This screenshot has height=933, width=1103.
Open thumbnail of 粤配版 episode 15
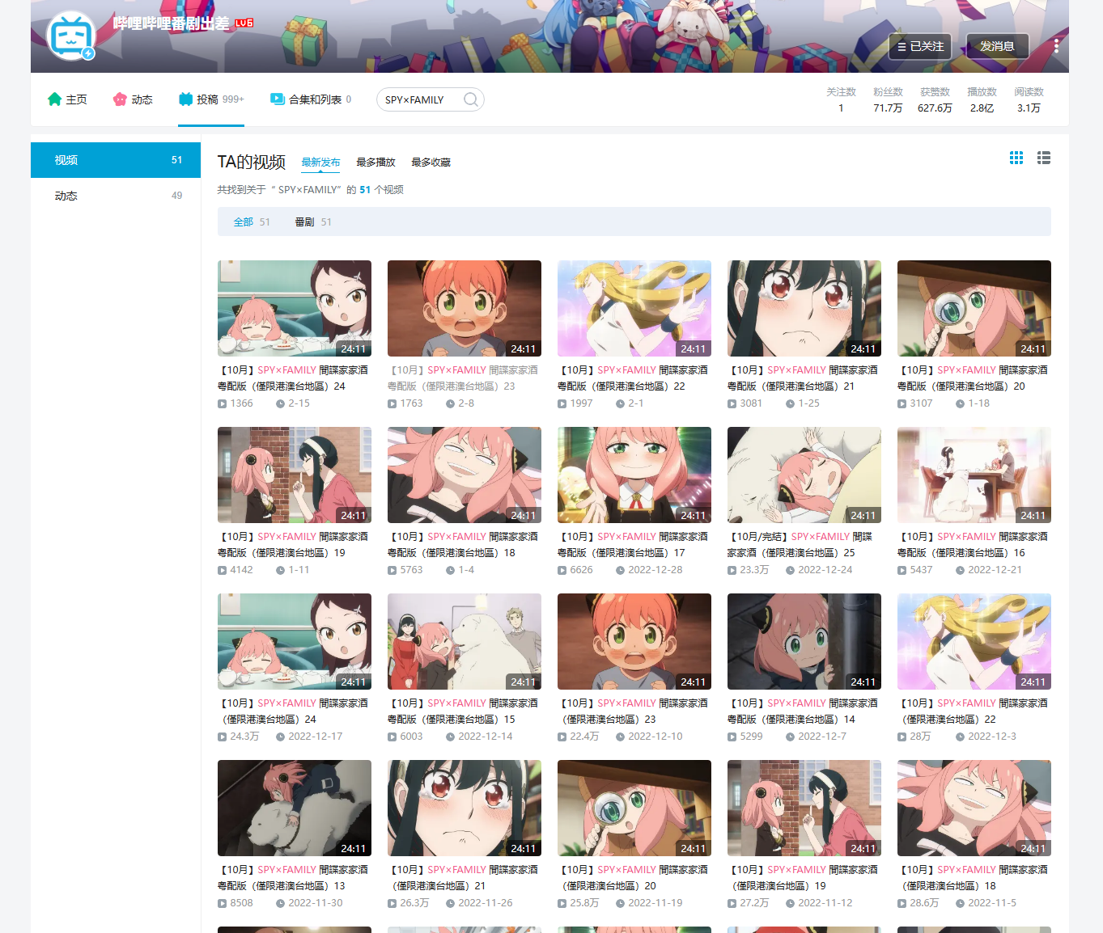pyautogui.click(x=465, y=641)
